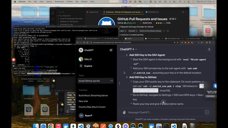Click the new chat compose icon in ChatGPT
Screen dimensions: 228x128
(111, 50)
